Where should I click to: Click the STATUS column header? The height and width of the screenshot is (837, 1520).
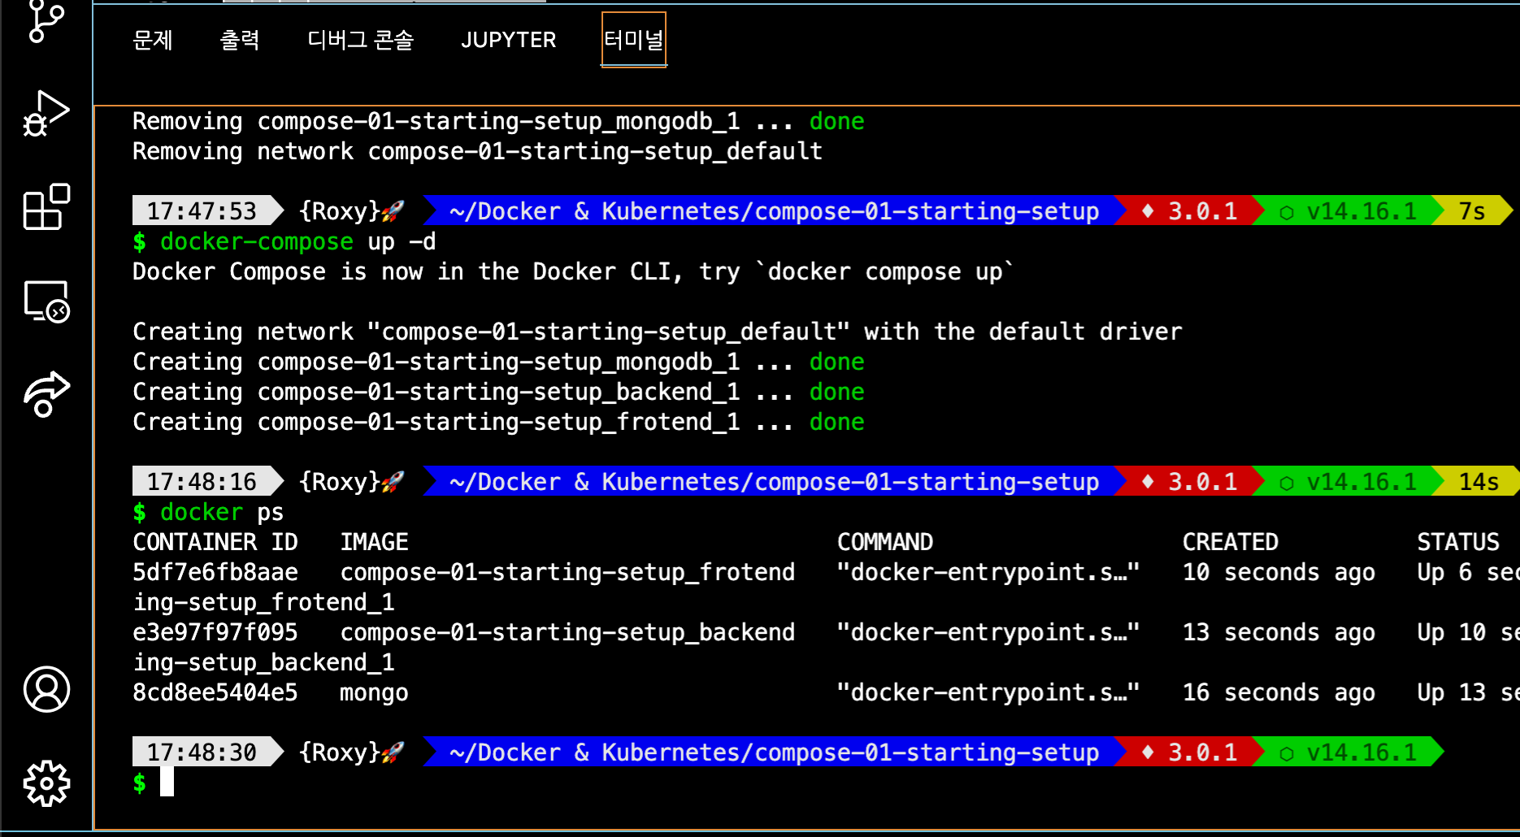[1458, 542]
